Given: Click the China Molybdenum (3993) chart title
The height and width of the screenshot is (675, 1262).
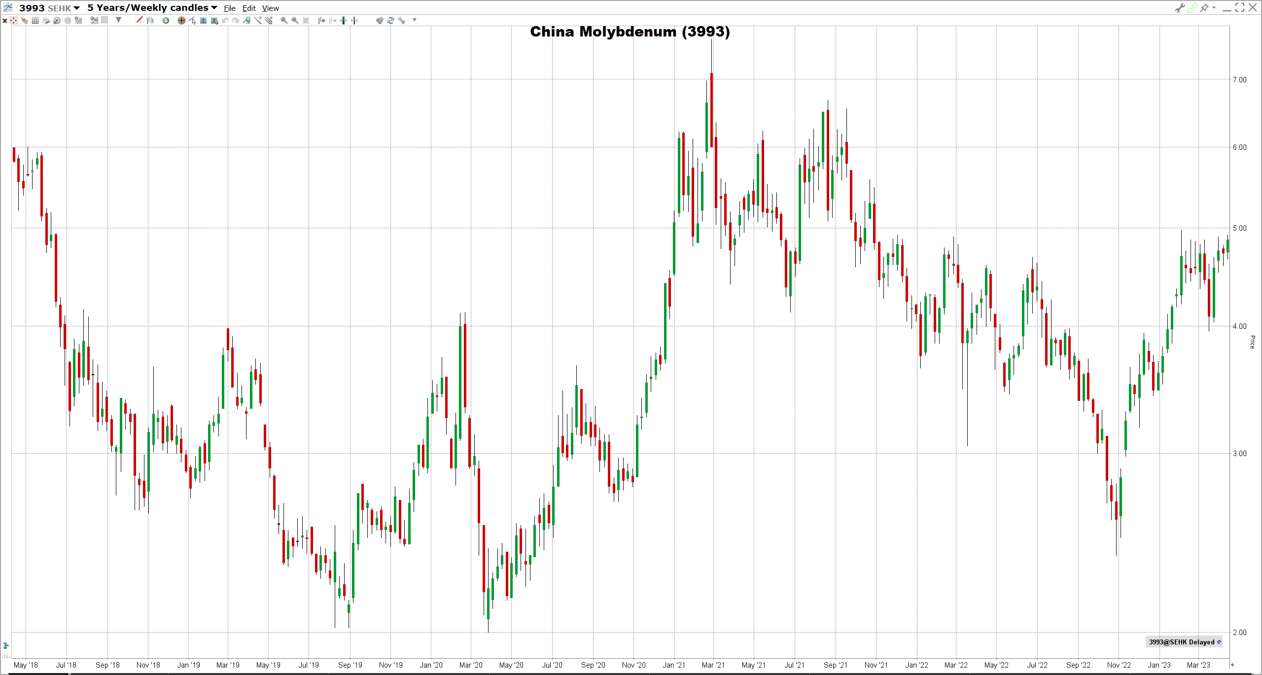Looking at the screenshot, I should pyautogui.click(x=630, y=32).
